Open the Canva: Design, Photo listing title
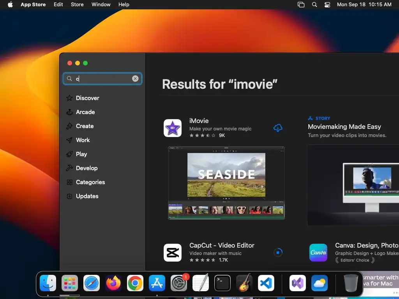The width and height of the screenshot is (399, 299). [x=367, y=245]
